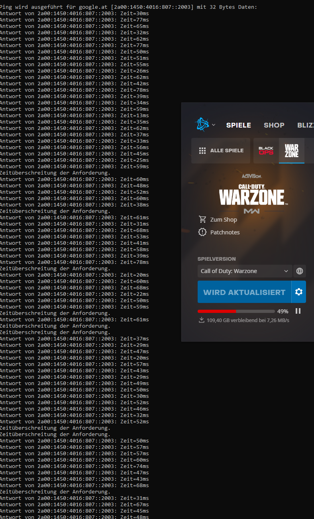314x519 pixels.
Task: Click the '109,40 GB verbleibend bei 7,26 MB/s' text
Action: pyautogui.click(x=248, y=320)
